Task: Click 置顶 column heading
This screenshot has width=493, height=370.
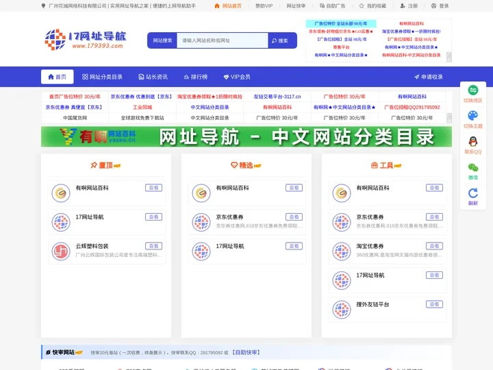Action: point(105,166)
